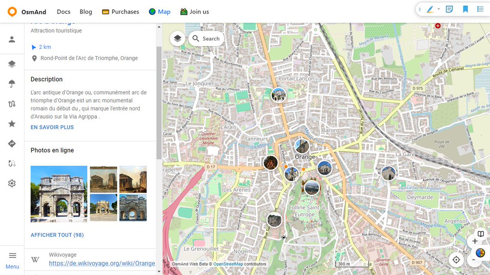Viewport: 490px width, 275px height.
Task: Toggle the map legend book icon
Action: click(481, 234)
